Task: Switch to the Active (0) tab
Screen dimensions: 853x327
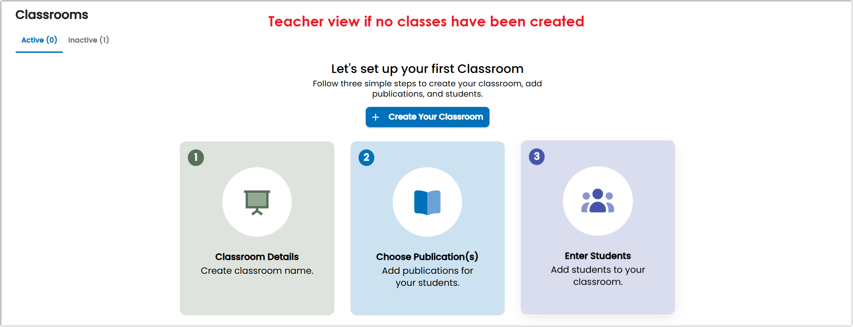Action: [x=39, y=40]
